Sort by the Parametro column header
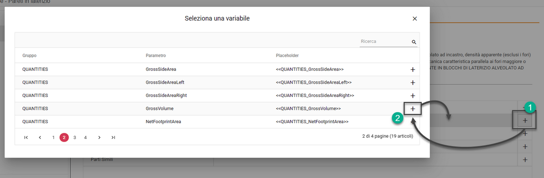Image resolution: width=544 pixels, height=178 pixels. [155, 56]
